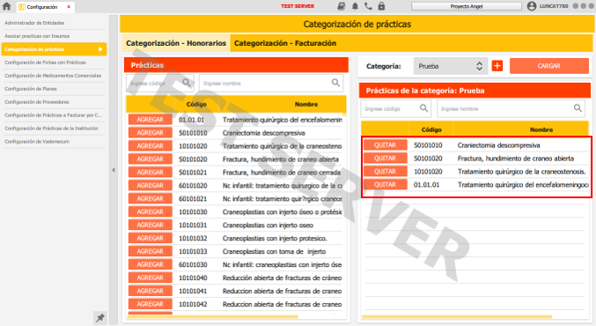Close the Configuración tab
This screenshot has height=326, width=596.
click(69, 7)
